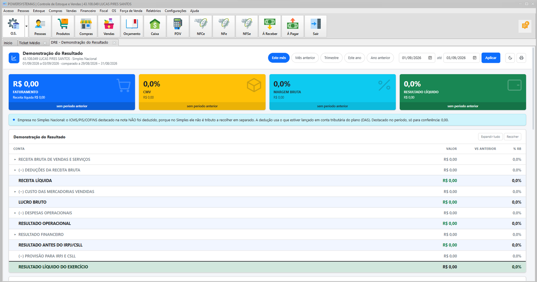Open the Pessoas toolbar icon
The image size is (537, 282).
click(40, 26)
